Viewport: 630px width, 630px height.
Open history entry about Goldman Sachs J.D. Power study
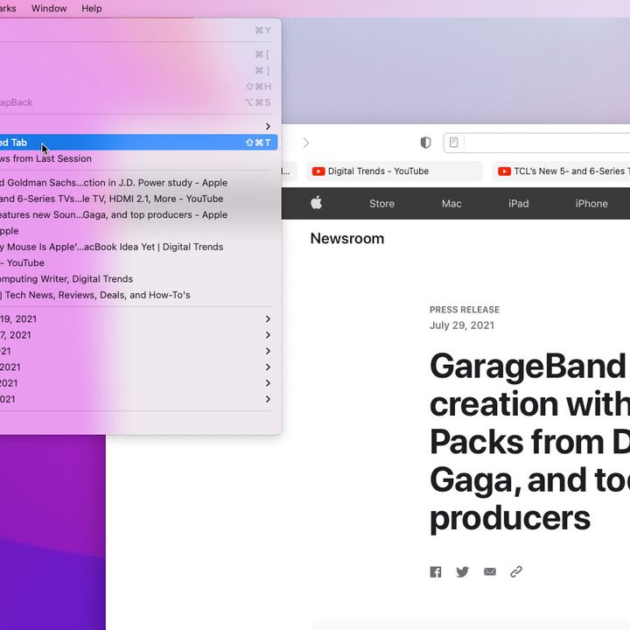[x=137, y=183]
